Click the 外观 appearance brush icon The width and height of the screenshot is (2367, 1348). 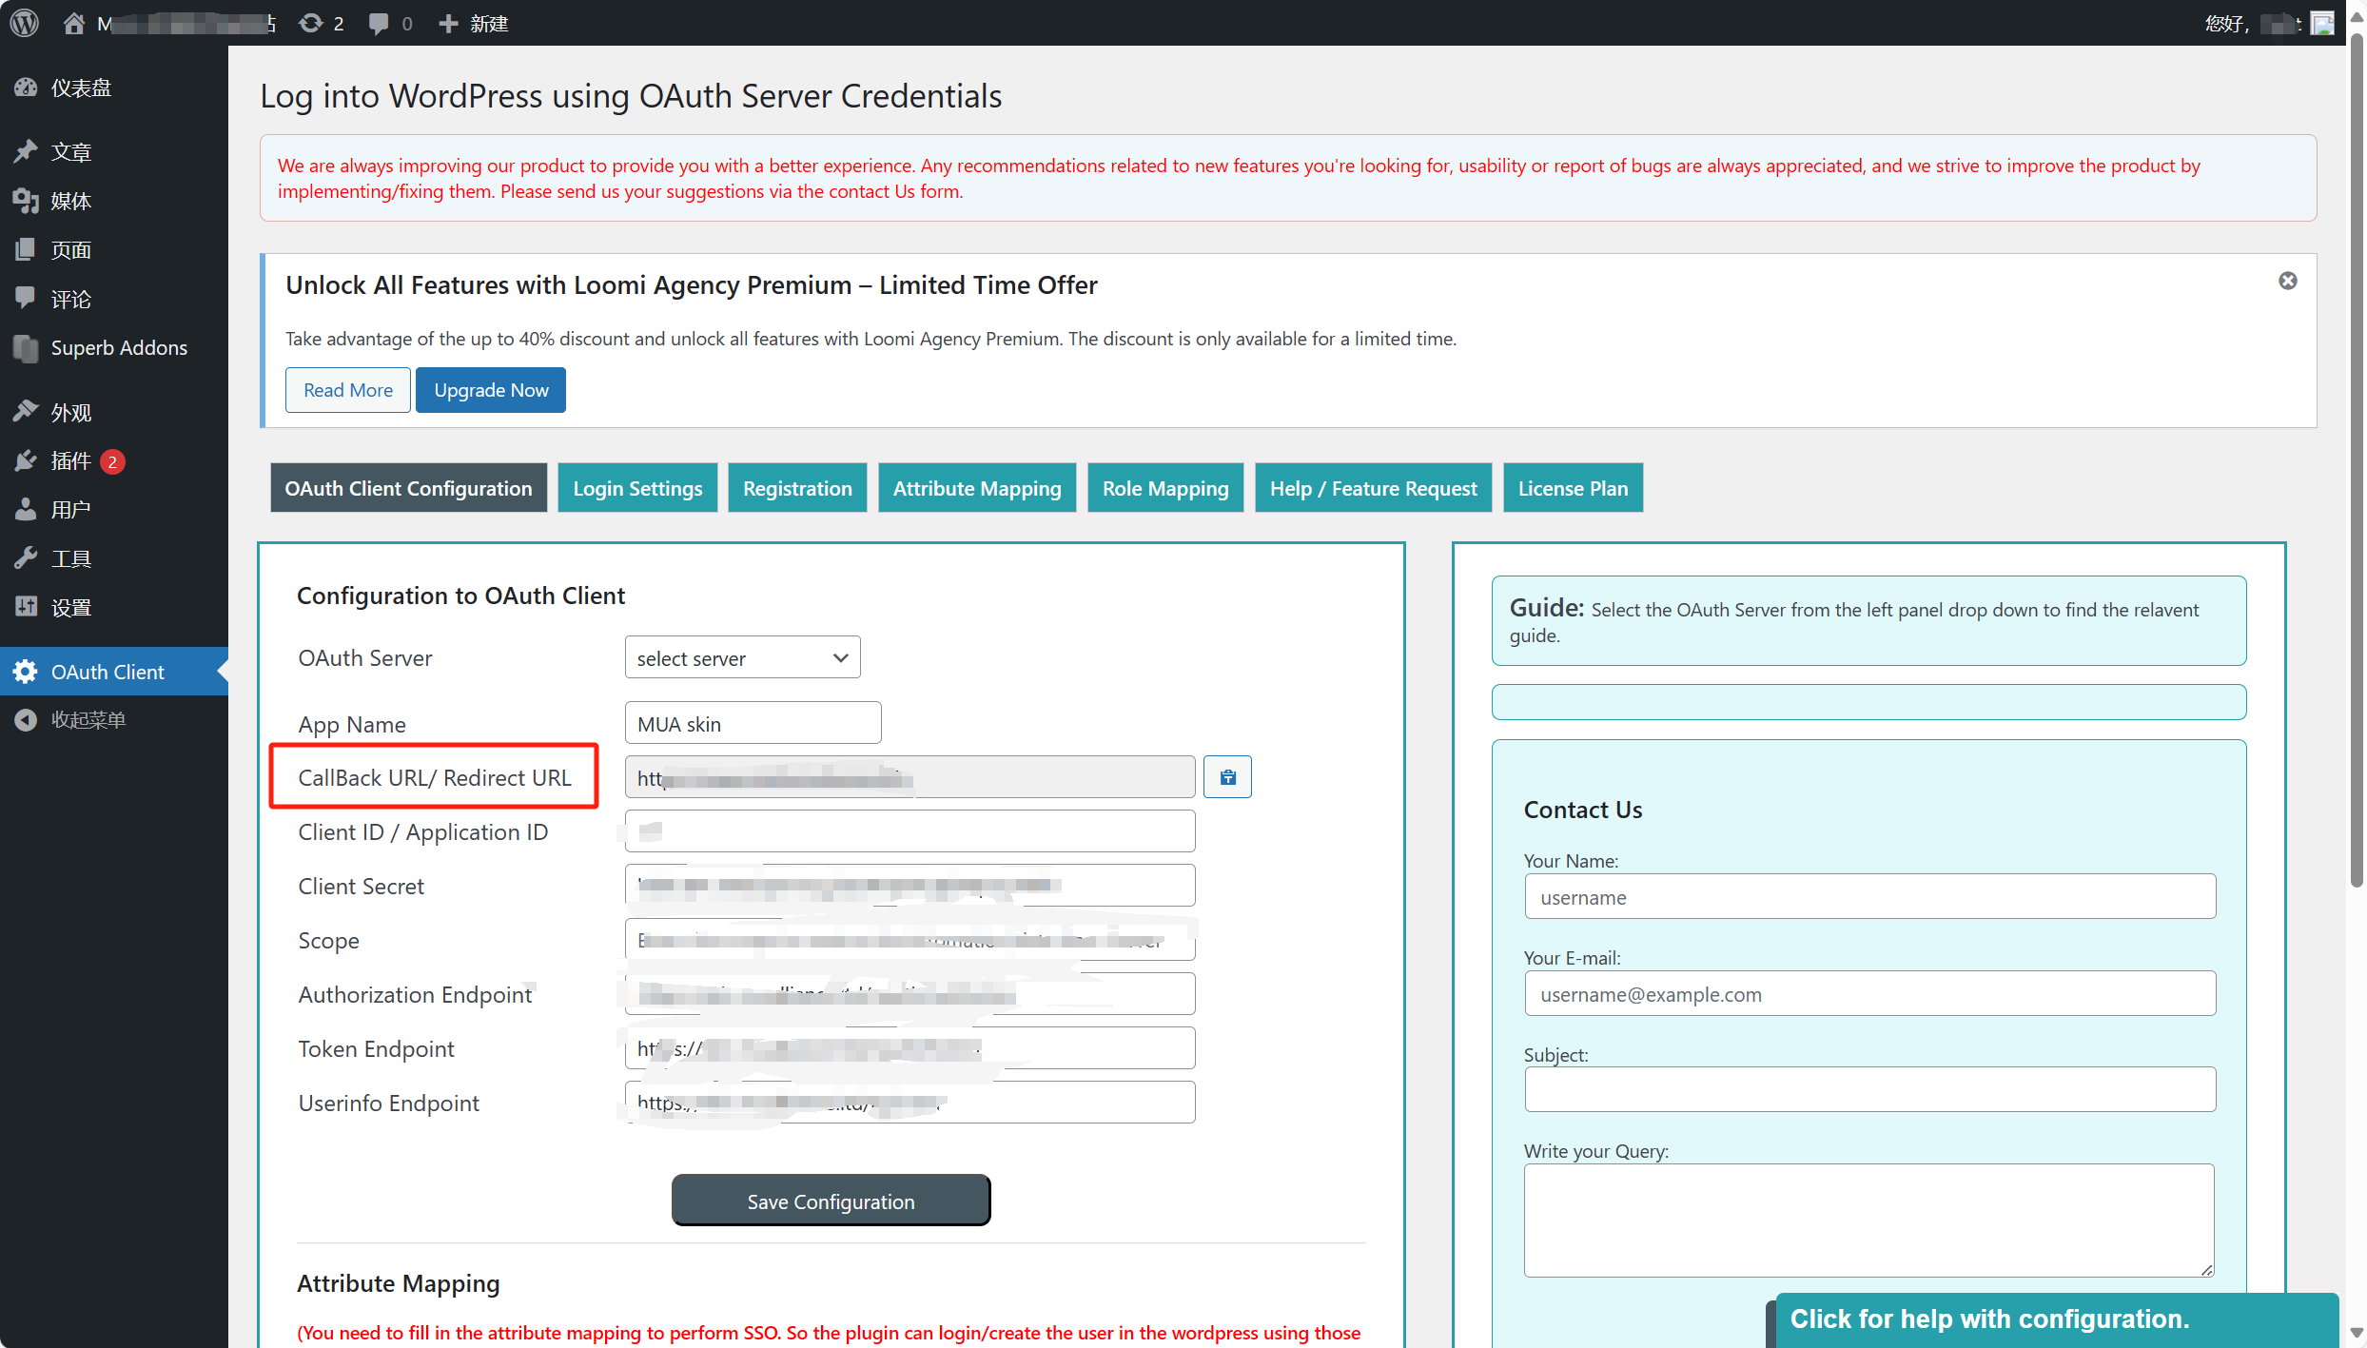26,412
